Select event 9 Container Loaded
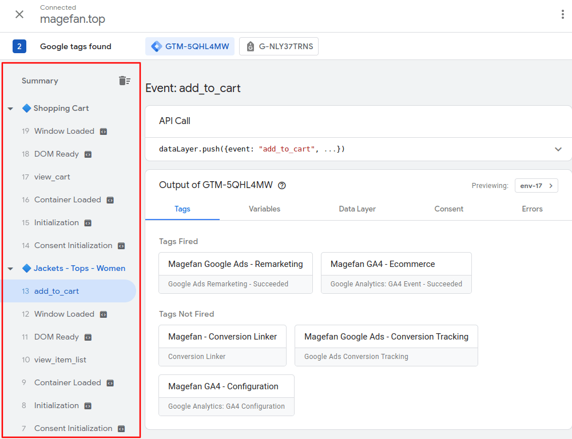Image resolution: width=572 pixels, height=439 pixels. click(68, 382)
